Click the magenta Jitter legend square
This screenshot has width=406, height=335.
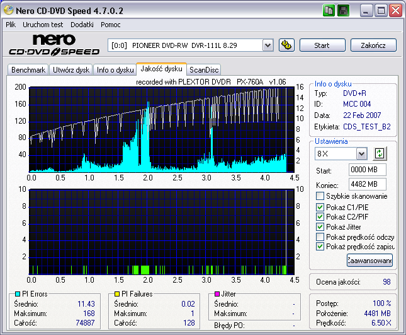(217, 294)
